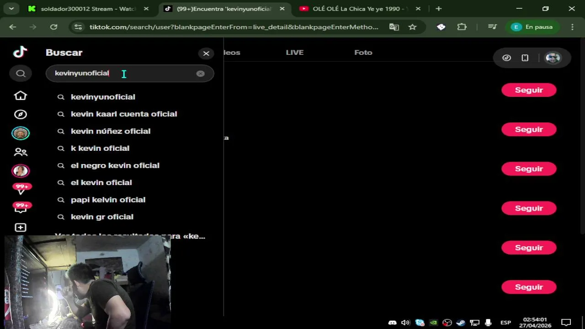
Task: Click the upload plus icon in the sidebar
Action: point(21,228)
